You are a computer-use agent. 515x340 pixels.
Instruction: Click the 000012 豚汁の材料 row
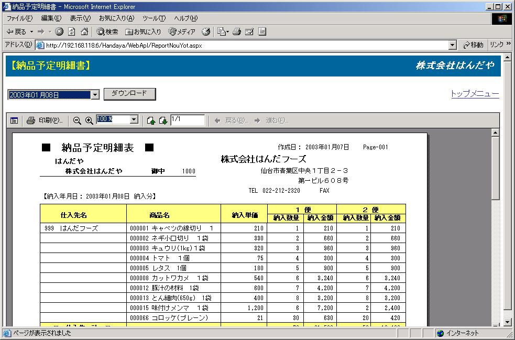tap(223, 288)
